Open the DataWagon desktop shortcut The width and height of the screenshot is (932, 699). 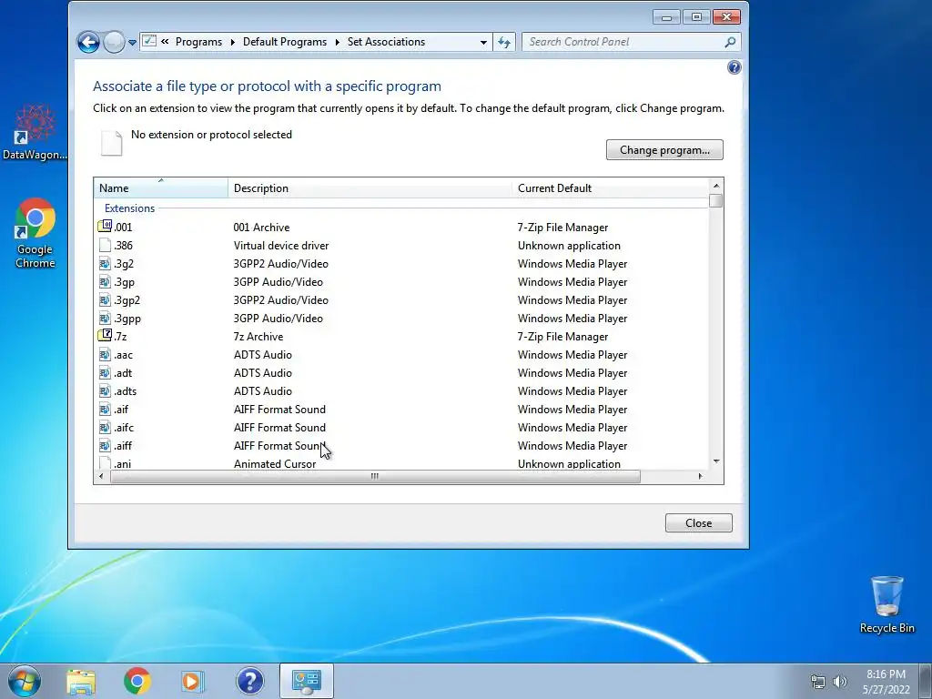coord(35,133)
